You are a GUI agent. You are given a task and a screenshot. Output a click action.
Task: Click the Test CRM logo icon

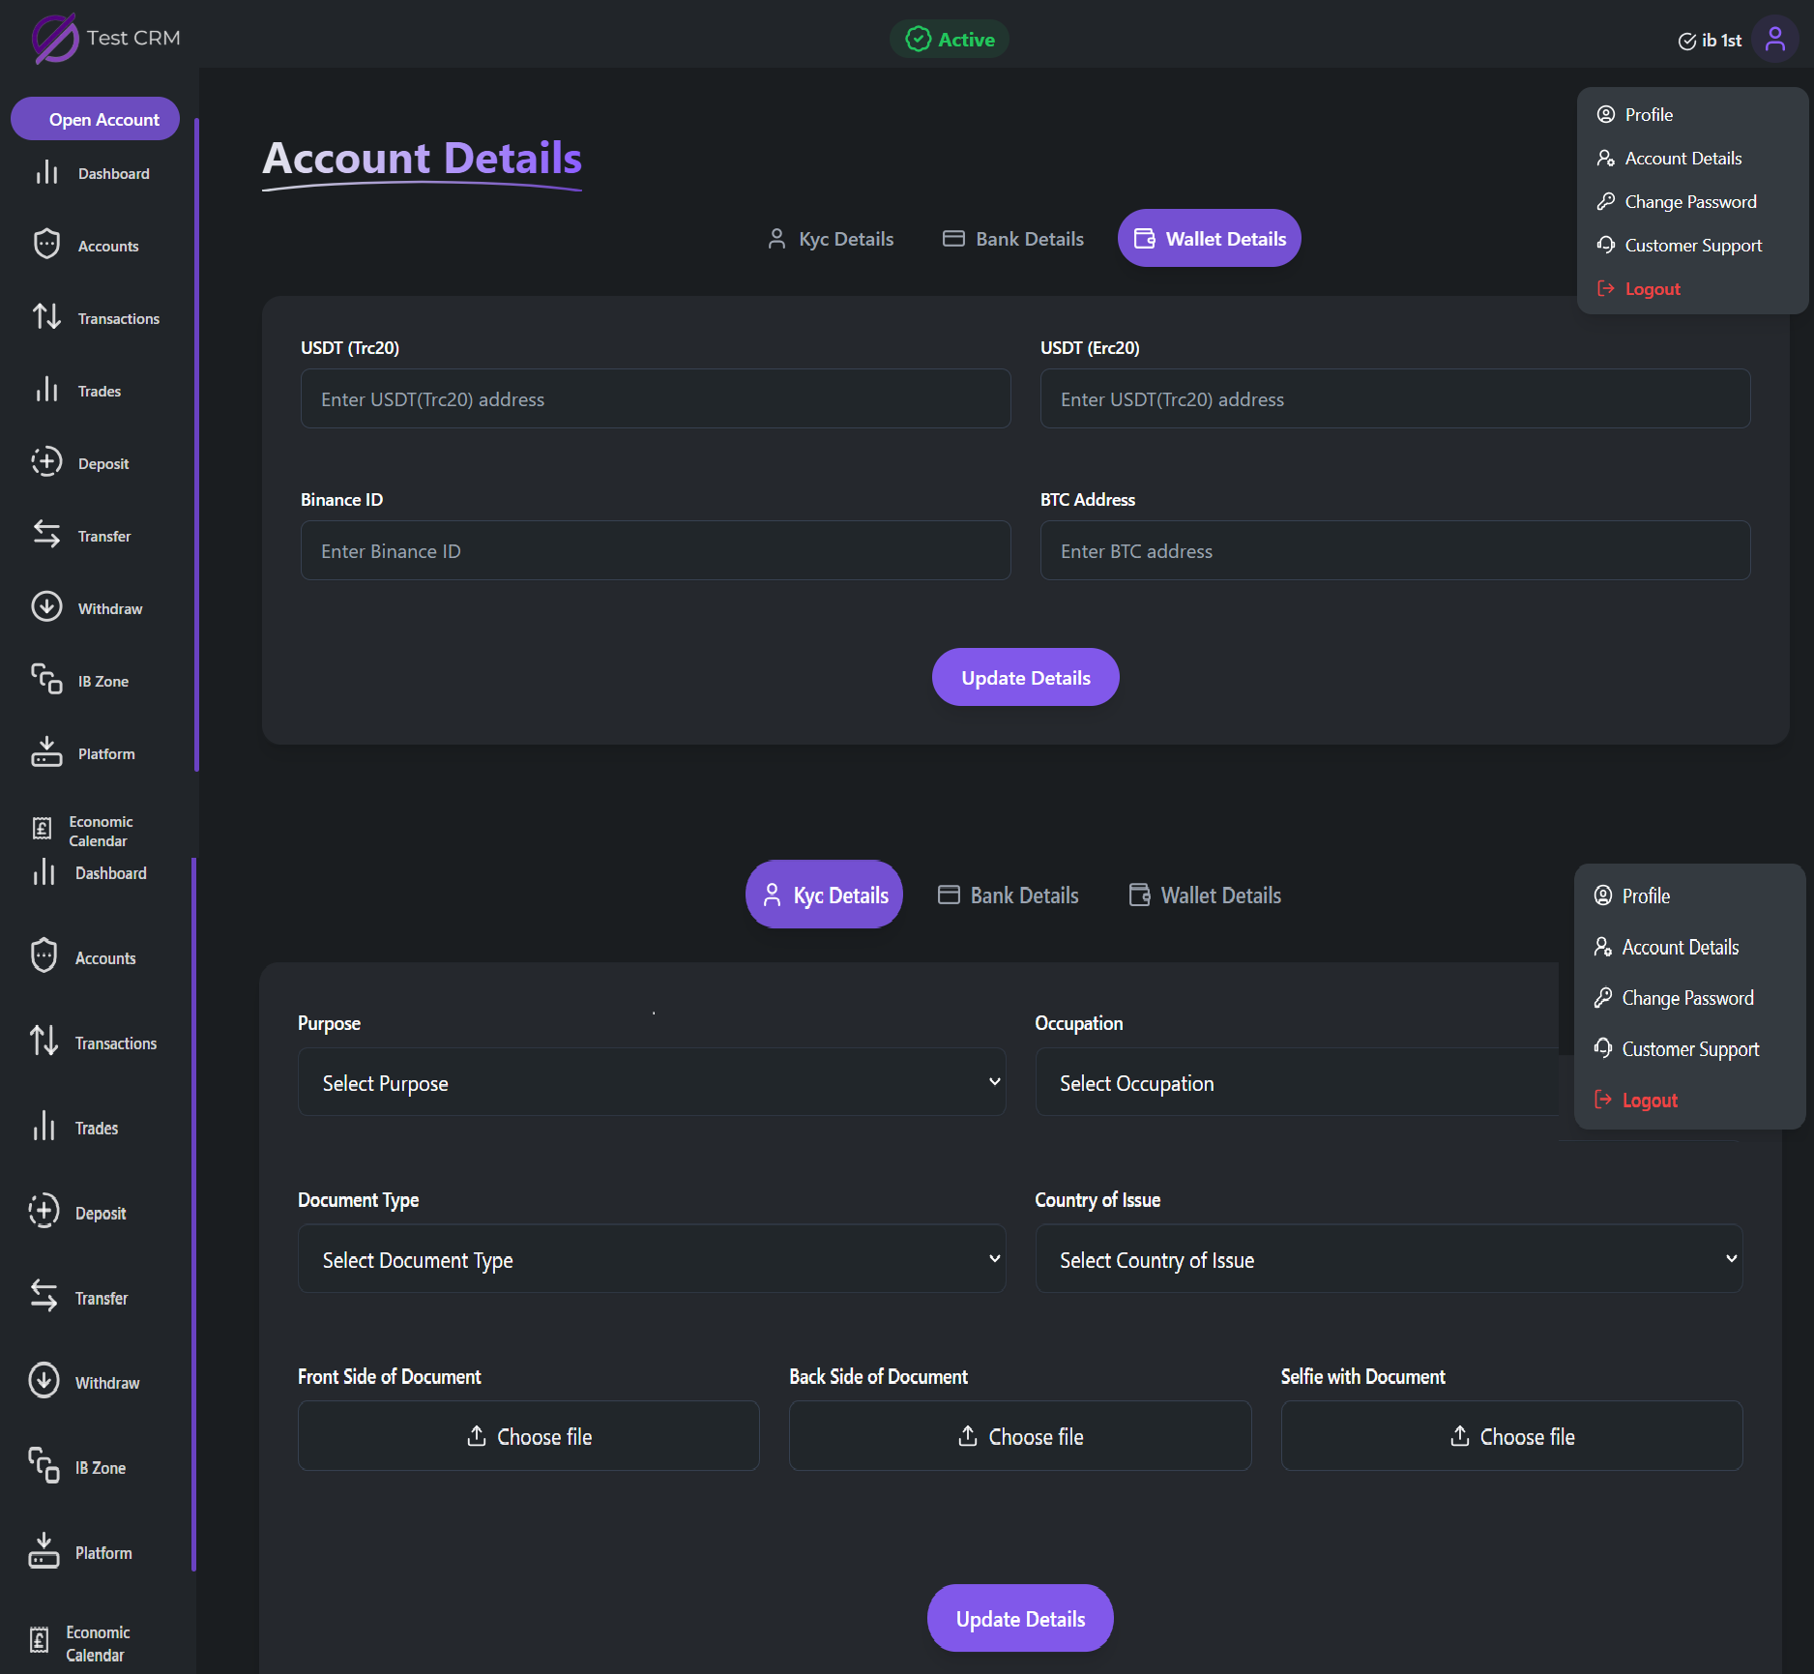(x=55, y=39)
